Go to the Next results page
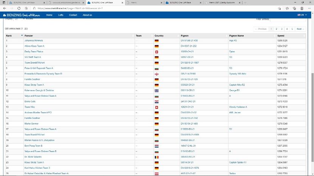Image resolution: width=314 pixels, height=176 pixels. click(x=300, y=29)
